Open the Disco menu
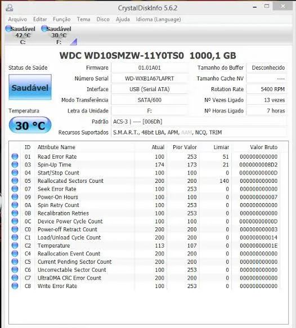The image size is (296, 328). (103, 20)
